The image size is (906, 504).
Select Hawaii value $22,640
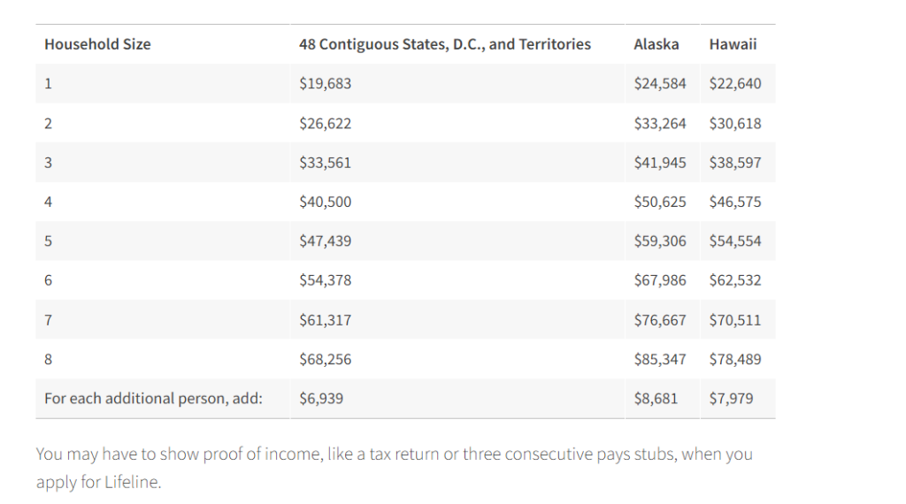coord(734,84)
